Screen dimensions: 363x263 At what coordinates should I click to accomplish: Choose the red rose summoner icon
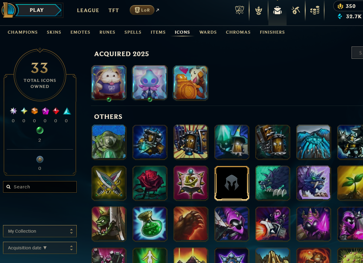click(x=150, y=183)
